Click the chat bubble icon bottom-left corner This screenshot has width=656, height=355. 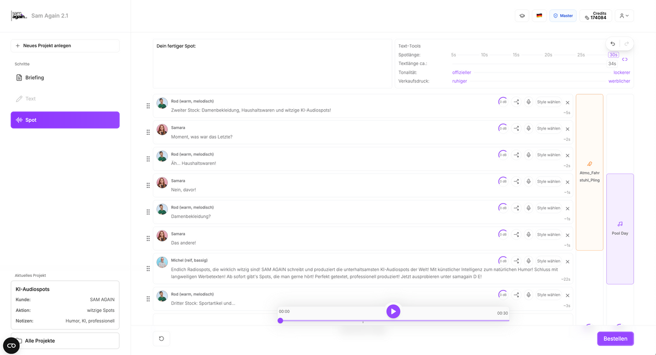point(11,345)
